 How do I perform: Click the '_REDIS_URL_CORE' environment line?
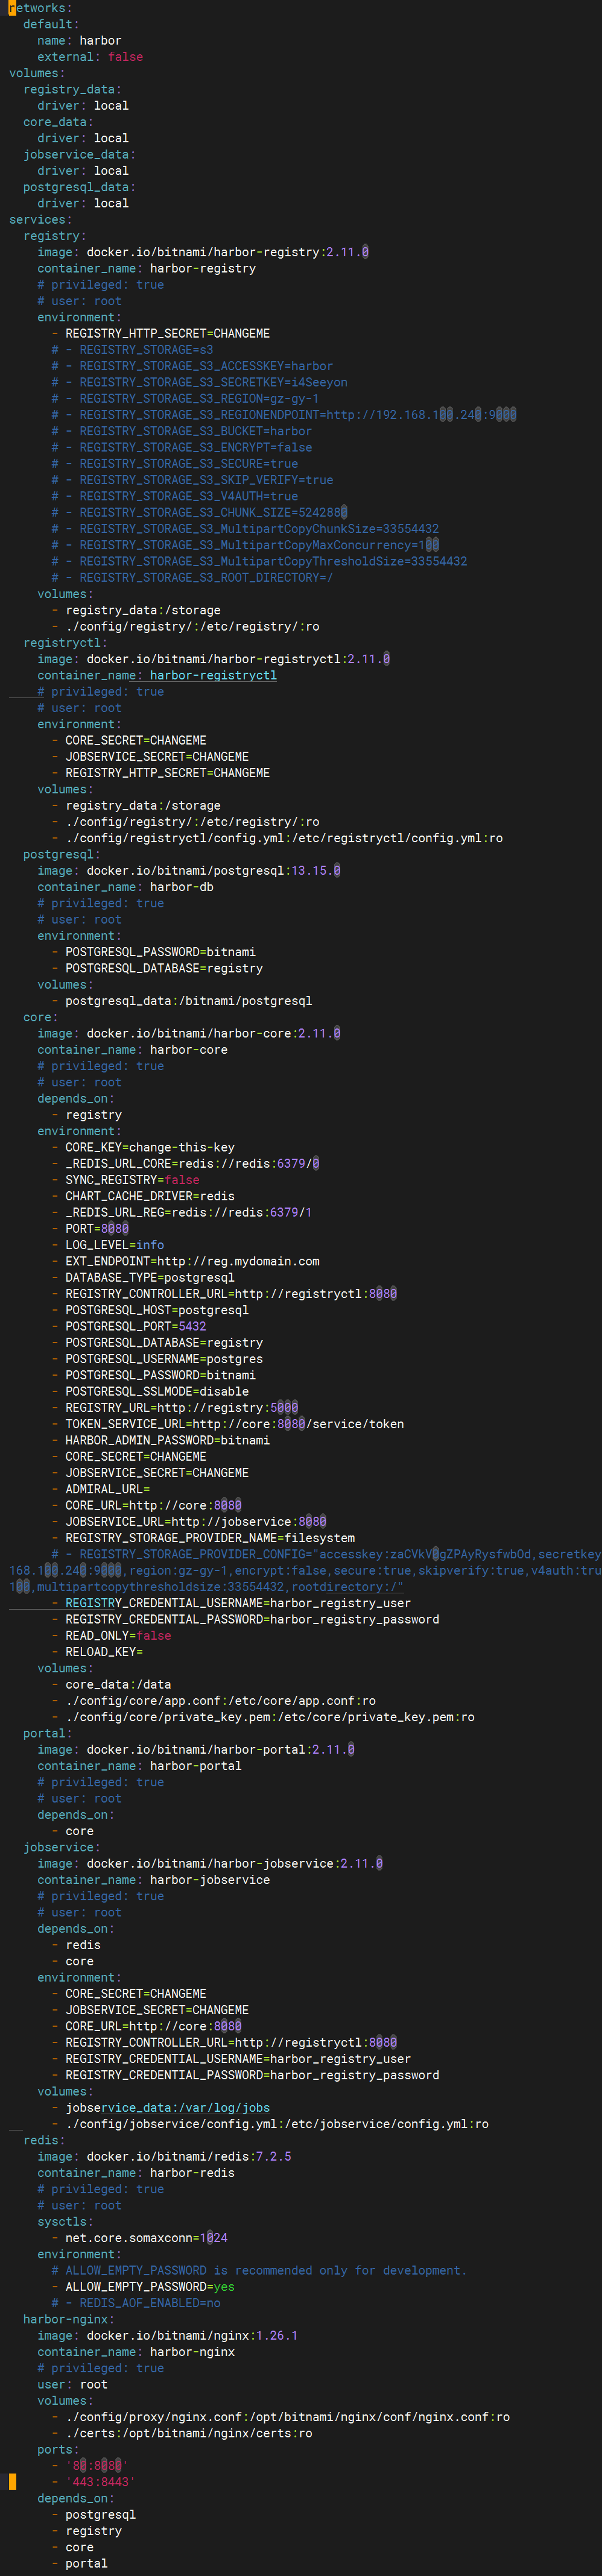tap(185, 1164)
